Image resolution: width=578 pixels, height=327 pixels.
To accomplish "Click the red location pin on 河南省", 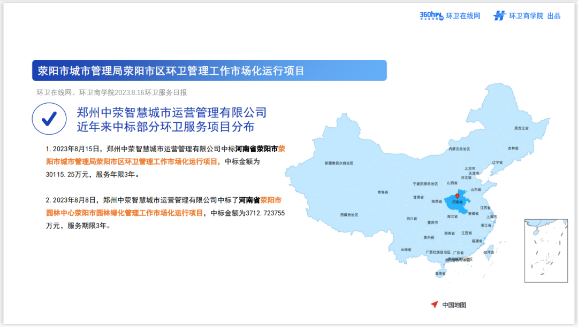I will 457,196.
